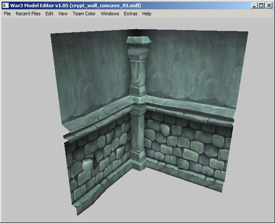
Task: Open the Extras menu
Action: pyautogui.click(x=130, y=14)
